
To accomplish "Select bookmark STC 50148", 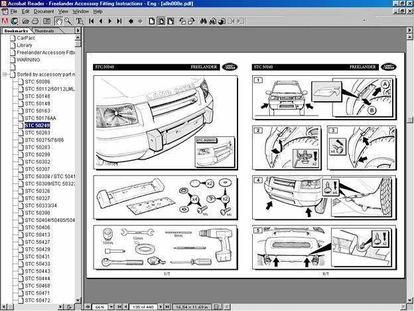I will (37, 96).
